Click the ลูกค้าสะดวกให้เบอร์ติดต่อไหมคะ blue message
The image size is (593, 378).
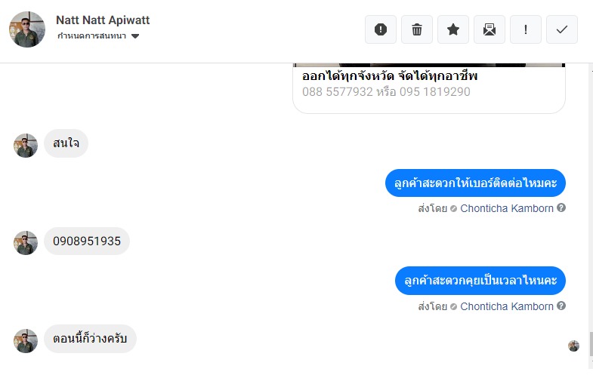475,183
